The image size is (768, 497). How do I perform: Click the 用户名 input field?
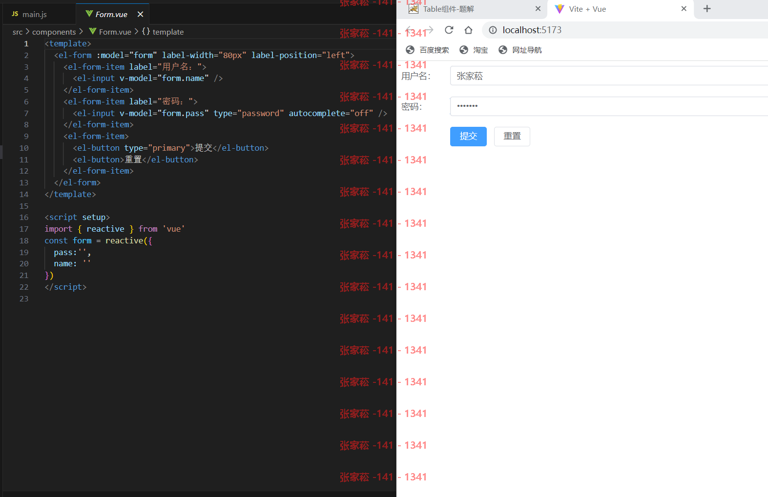point(609,76)
